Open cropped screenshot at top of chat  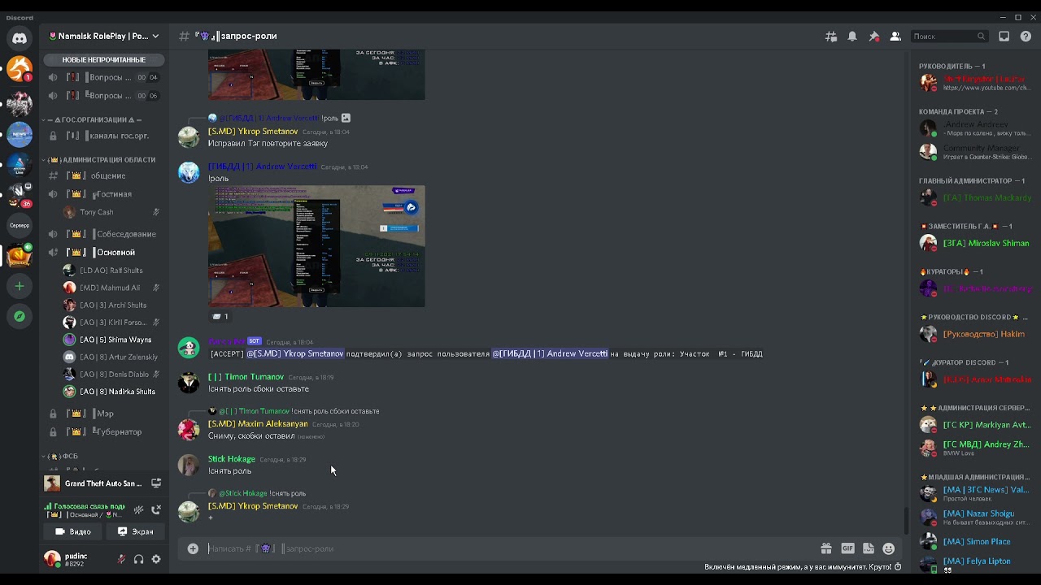pos(316,75)
